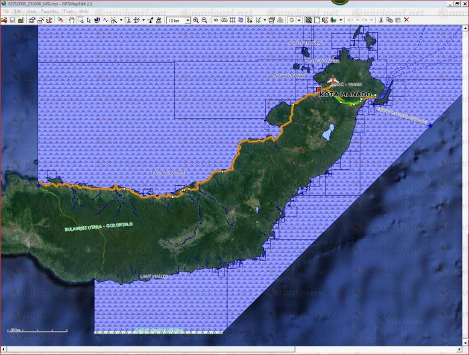Open the Tools menu
Screen dimensions: 469x355
(68, 11)
